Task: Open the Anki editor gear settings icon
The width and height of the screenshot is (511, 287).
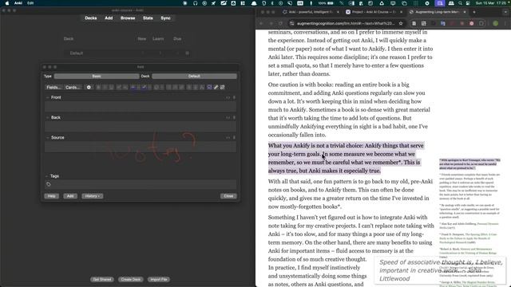Action: [x=89, y=87]
